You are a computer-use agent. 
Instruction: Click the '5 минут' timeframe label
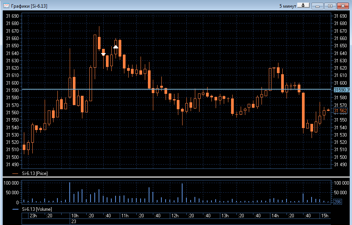(x=288, y=6)
